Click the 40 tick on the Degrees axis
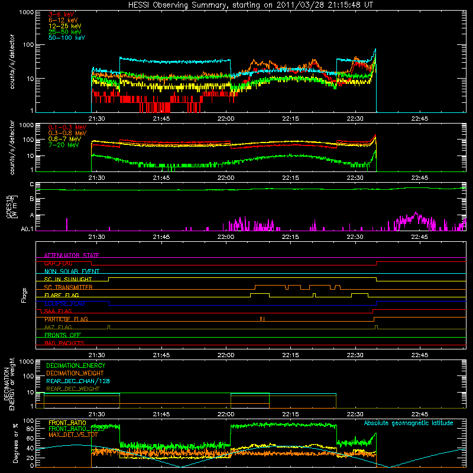The image size is (473, 473). [31, 448]
